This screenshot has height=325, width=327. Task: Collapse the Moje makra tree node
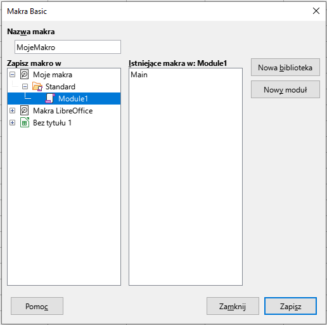point(13,75)
